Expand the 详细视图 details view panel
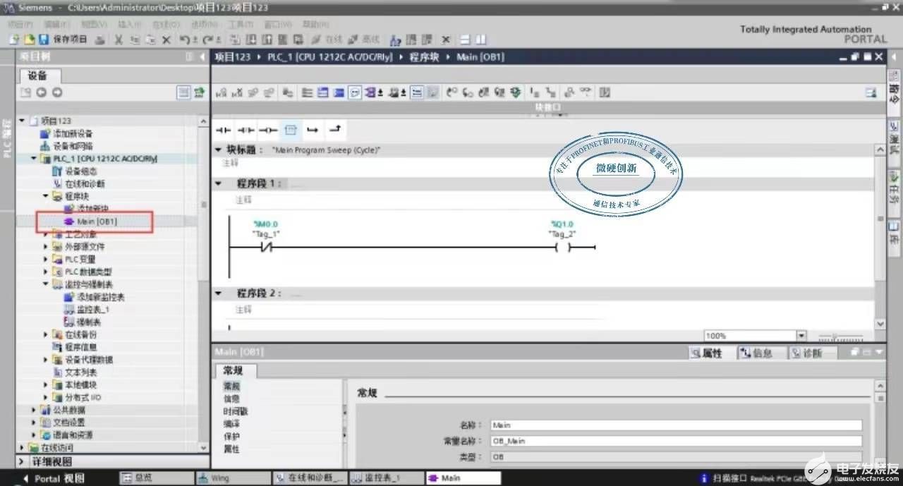Viewport: 903px width, 486px height. coord(22,461)
